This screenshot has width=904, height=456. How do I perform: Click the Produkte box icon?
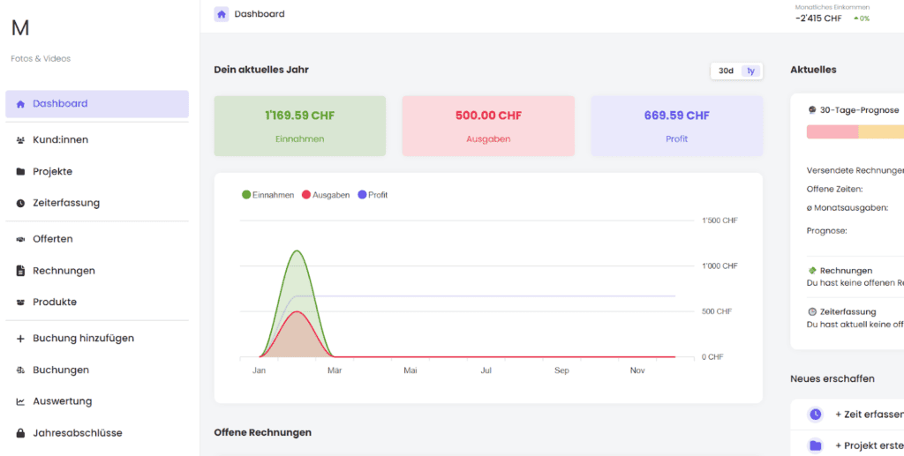click(20, 303)
